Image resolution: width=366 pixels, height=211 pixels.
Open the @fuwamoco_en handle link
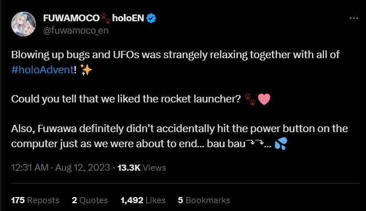tap(76, 31)
